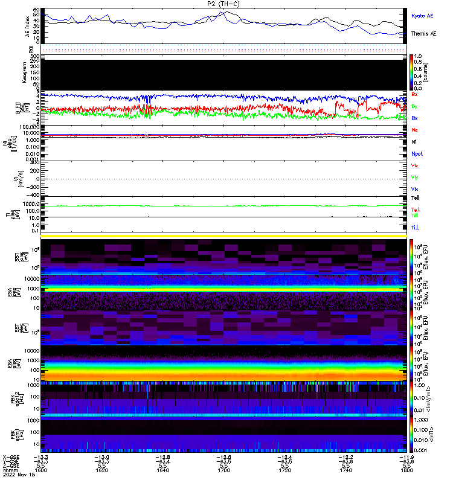The image size is (453, 483).
Task: Click the red Bz legend label
Action: (x=414, y=95)
